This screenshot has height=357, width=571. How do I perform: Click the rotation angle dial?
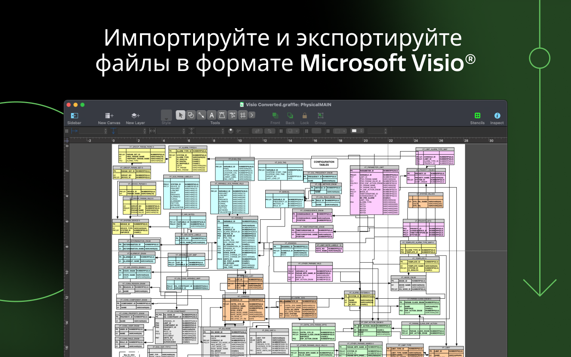(231, 131)
